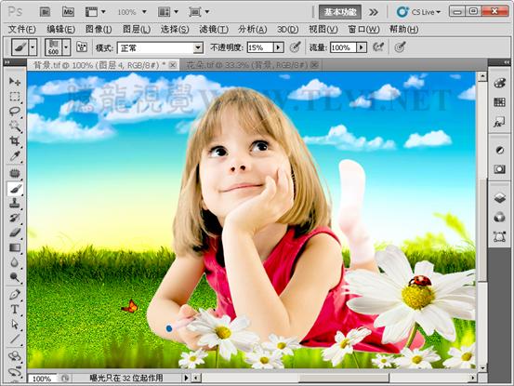This screenshot has height=386, width=514.
Task: Toggle tablet pressure controls opacity
Action: (296, 47)
